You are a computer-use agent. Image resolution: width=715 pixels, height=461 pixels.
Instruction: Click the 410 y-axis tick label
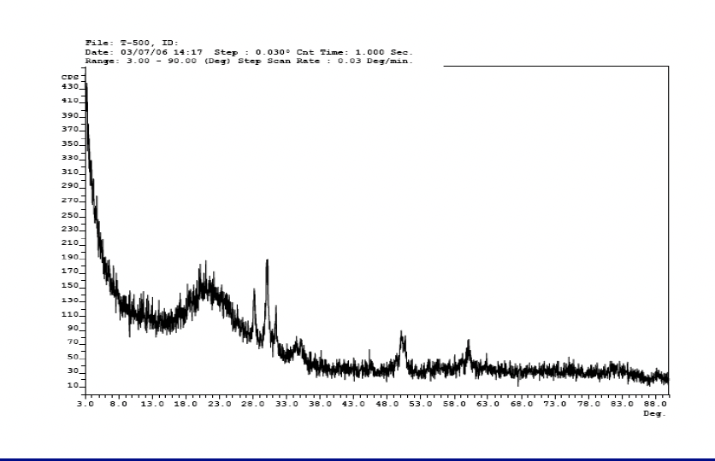click(x=70, y=101)
